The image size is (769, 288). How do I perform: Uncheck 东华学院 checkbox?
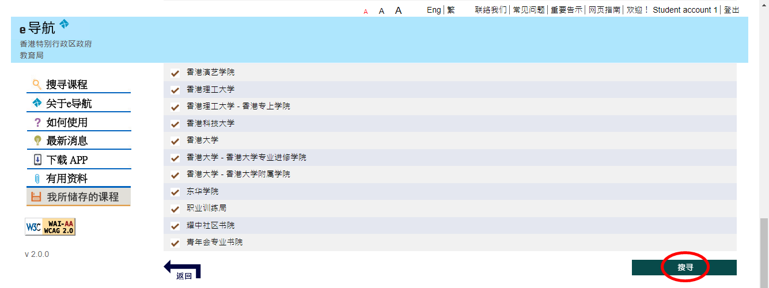pos(175,192)
